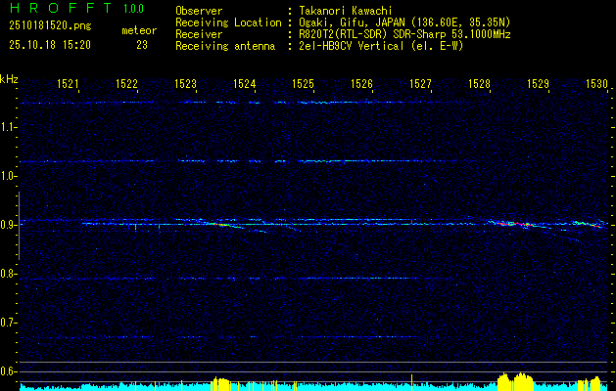This screenshot has height=391, width=616.
Task: Click the 0.9 kHz axis label
Action: click(7, 225)
